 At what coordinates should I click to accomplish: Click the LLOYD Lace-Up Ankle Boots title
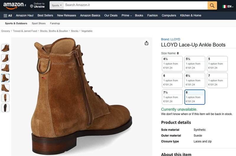(x=193, y=45)
